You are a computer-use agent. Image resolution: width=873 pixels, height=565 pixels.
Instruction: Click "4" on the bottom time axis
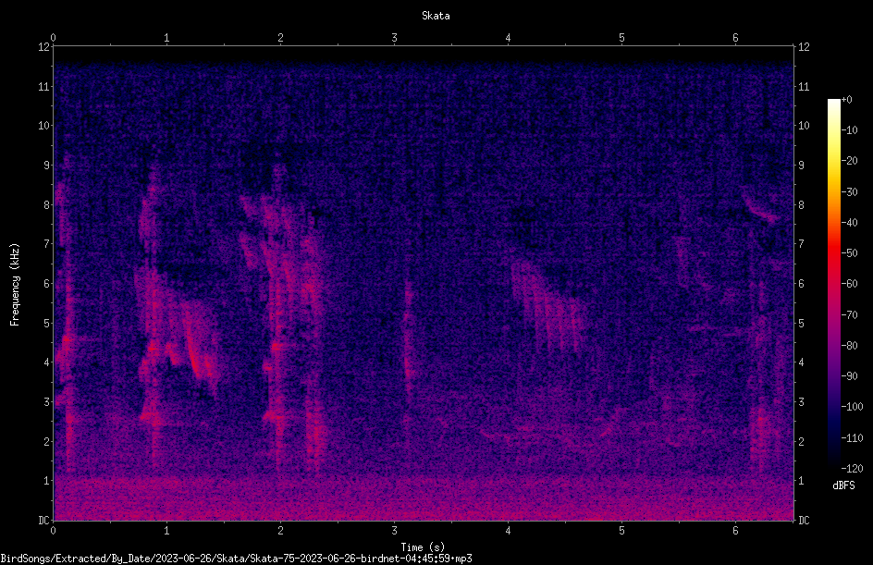pos(508,531)
